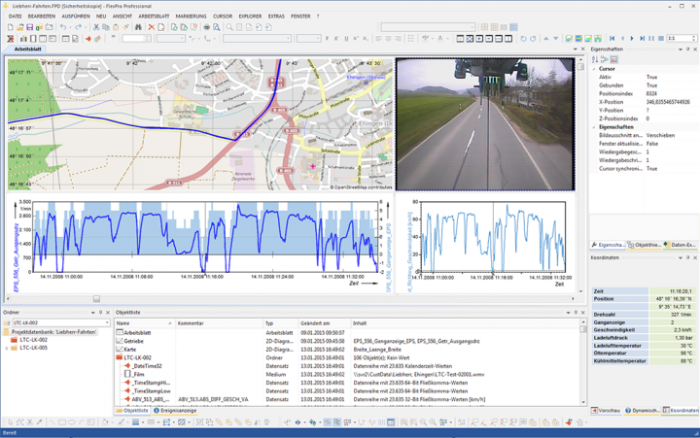The height and width of the screenshot is (438, 700).
Task: Collapse the Eigenschaften property group
Action: [594, 127]
